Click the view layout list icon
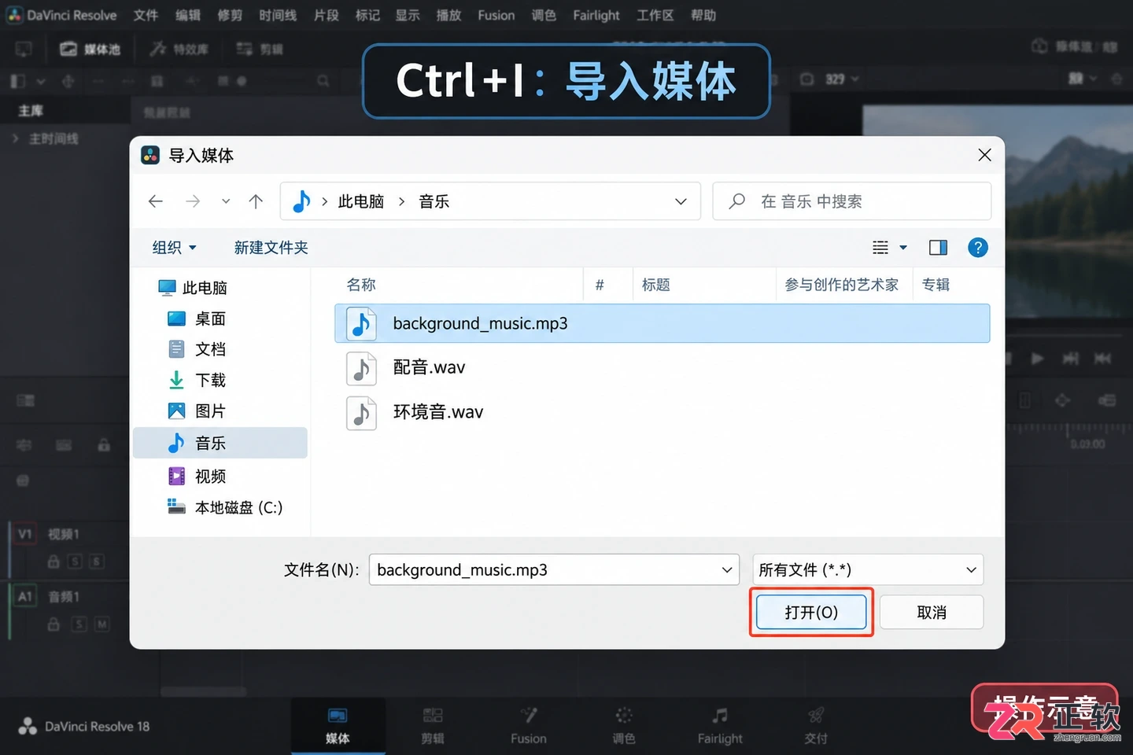The height and width of the screenshot is (755, 1133). (x=880, y=248)
